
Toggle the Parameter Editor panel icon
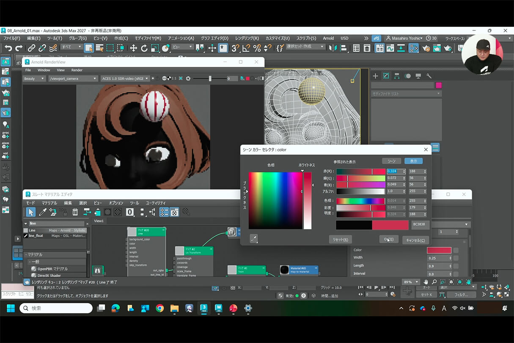coord(174,212)
